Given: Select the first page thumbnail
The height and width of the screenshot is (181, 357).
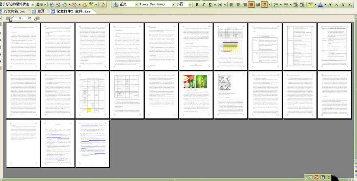Looking at the screenshot, I should point(23,46).
